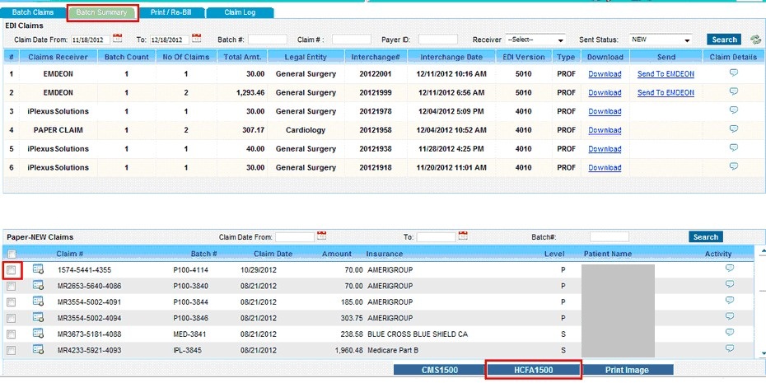View claim icon for MR2653-5640-4086
The height and width of the screenshot is (383, 766).
pyautogui.click(x=38, y=285)
